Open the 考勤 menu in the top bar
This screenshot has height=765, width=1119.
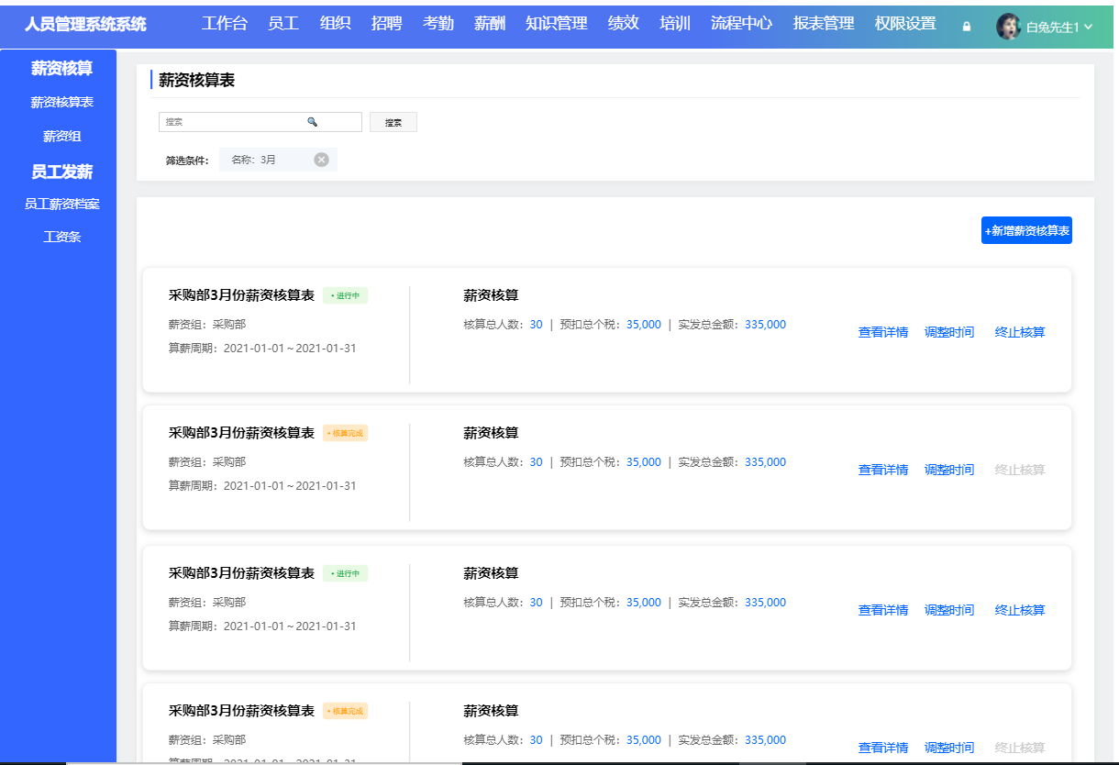(x=438, y=24)
